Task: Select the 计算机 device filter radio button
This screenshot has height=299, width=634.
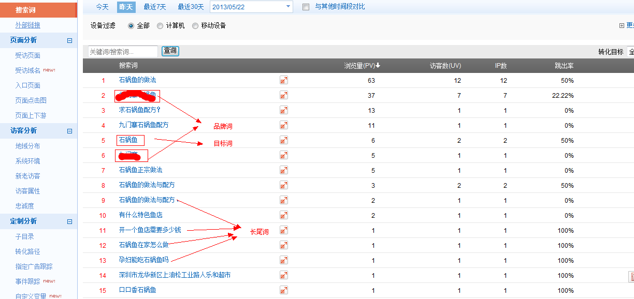Action: pos(160,25)
